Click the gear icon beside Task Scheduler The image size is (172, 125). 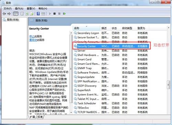(x=75, y=103)
